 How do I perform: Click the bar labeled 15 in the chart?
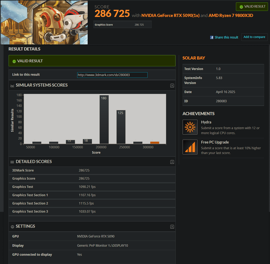click(70, 142)
